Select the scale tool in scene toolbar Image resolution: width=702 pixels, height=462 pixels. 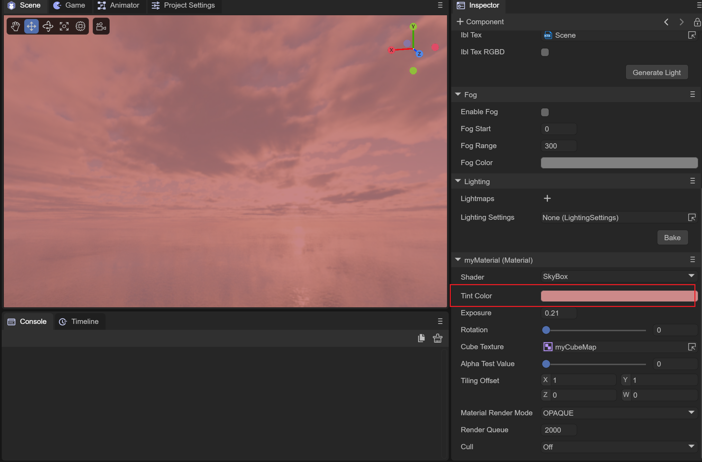(x=64, y=26)
